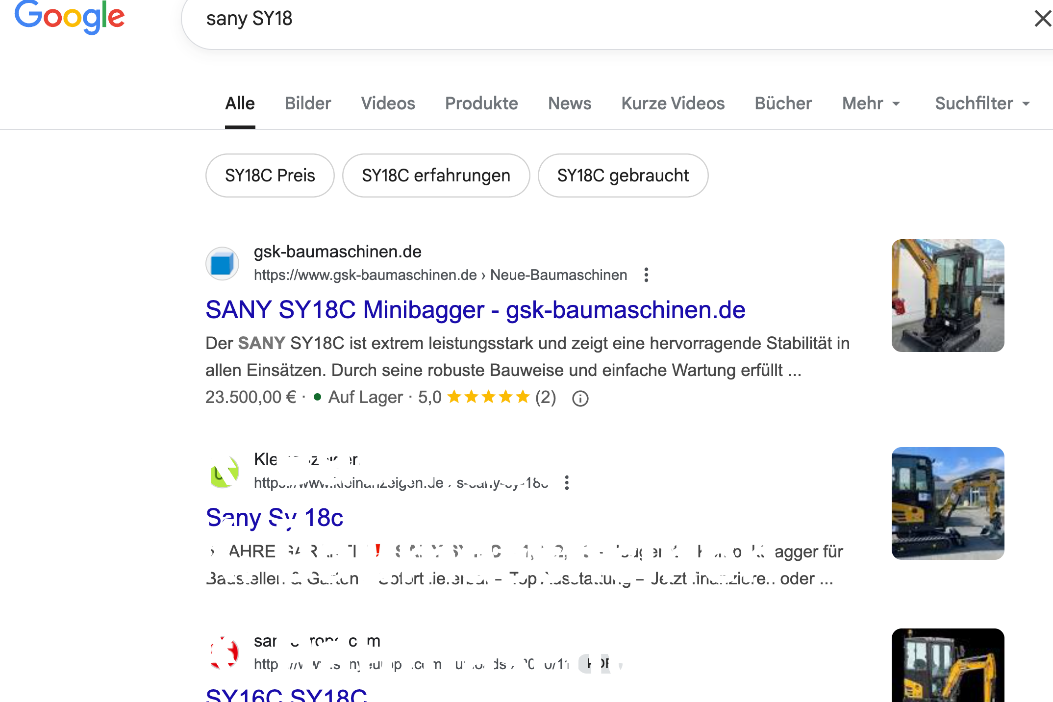Image resolution: width=1053 pixels, height=702 pixels.
Task: Open first result's excavator thumbnail
Action: 947,296
